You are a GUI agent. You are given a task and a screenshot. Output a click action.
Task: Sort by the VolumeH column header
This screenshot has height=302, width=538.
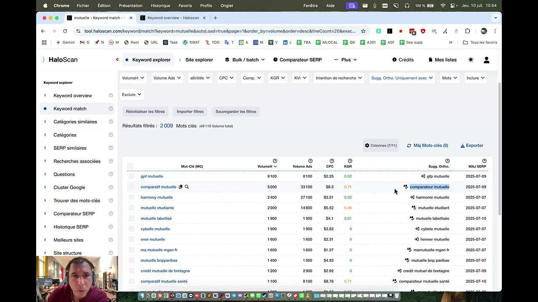267,167
